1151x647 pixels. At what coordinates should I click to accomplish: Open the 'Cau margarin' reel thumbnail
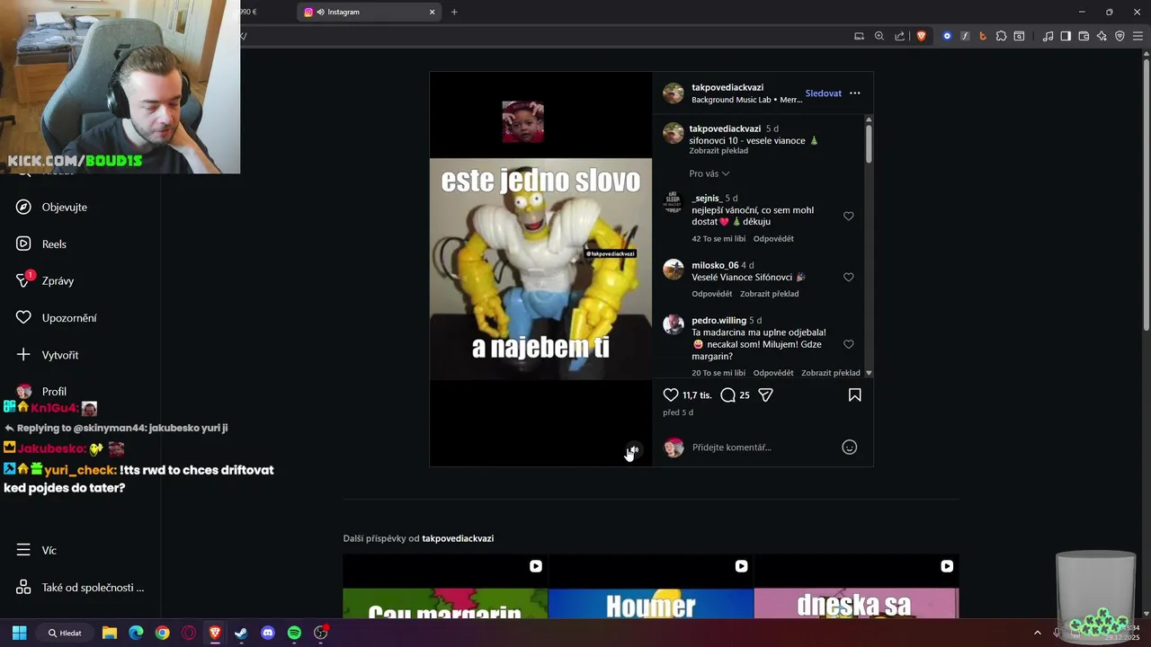445,586
